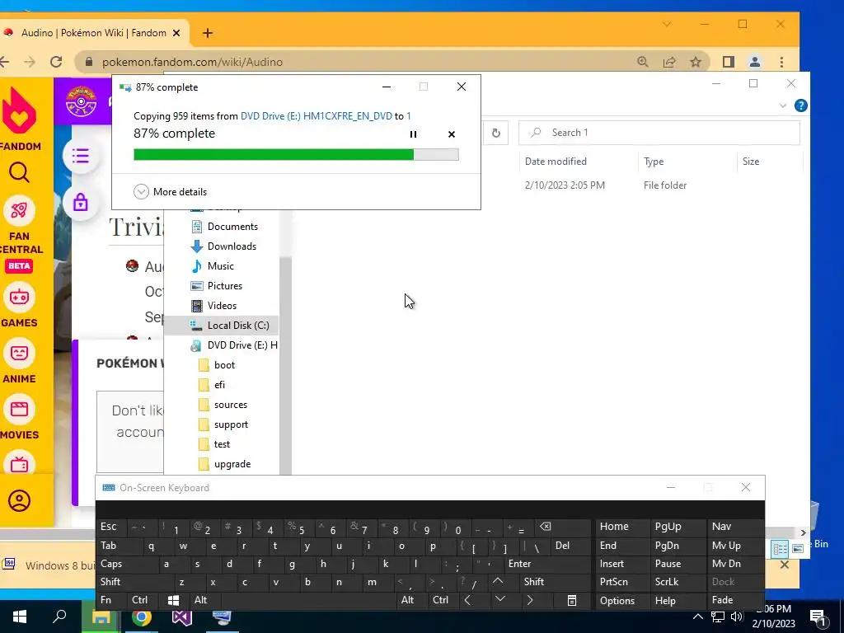The width and height of the screenshot is (844, 633).
Task: Switch Explorer to large icons view
Action: coord(798,549)
